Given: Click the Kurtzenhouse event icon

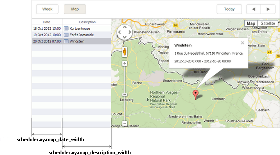Looking at the screenshot, I should [x=66, y=29].
